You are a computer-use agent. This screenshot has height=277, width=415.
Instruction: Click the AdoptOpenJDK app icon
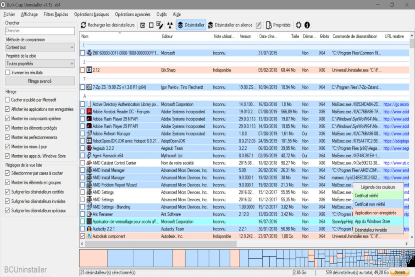click(89, 141)
